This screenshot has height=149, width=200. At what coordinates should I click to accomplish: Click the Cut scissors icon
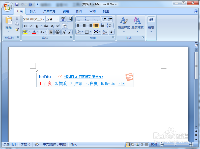(17, 19)
